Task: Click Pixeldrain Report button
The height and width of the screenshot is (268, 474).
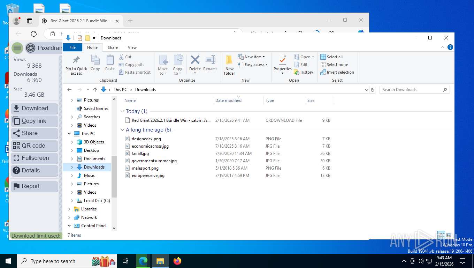Action: click(35, 186)
